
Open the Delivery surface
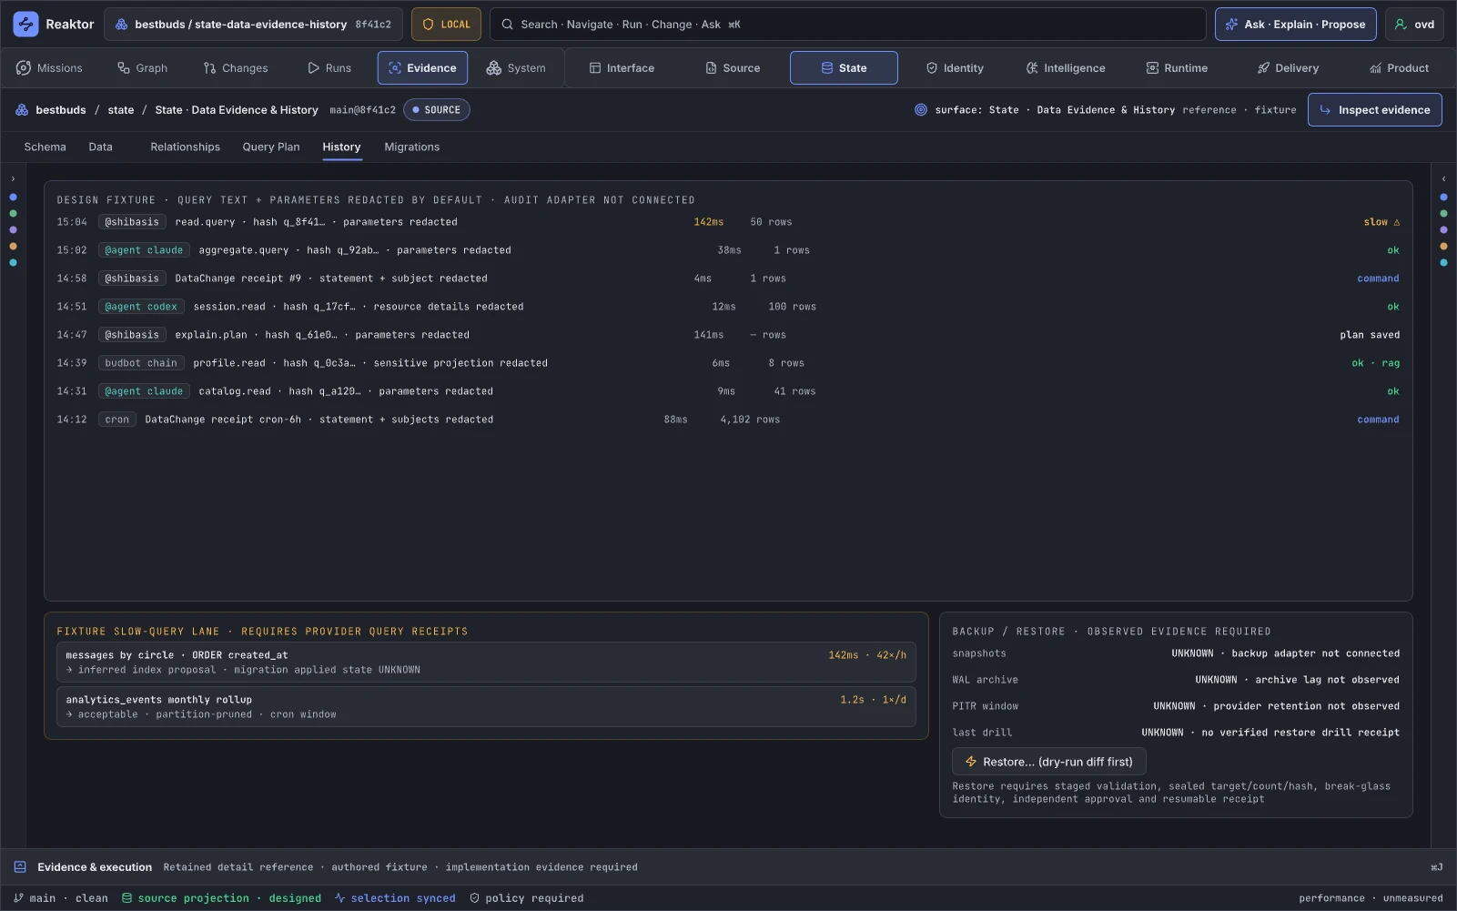coord(1288,68)
